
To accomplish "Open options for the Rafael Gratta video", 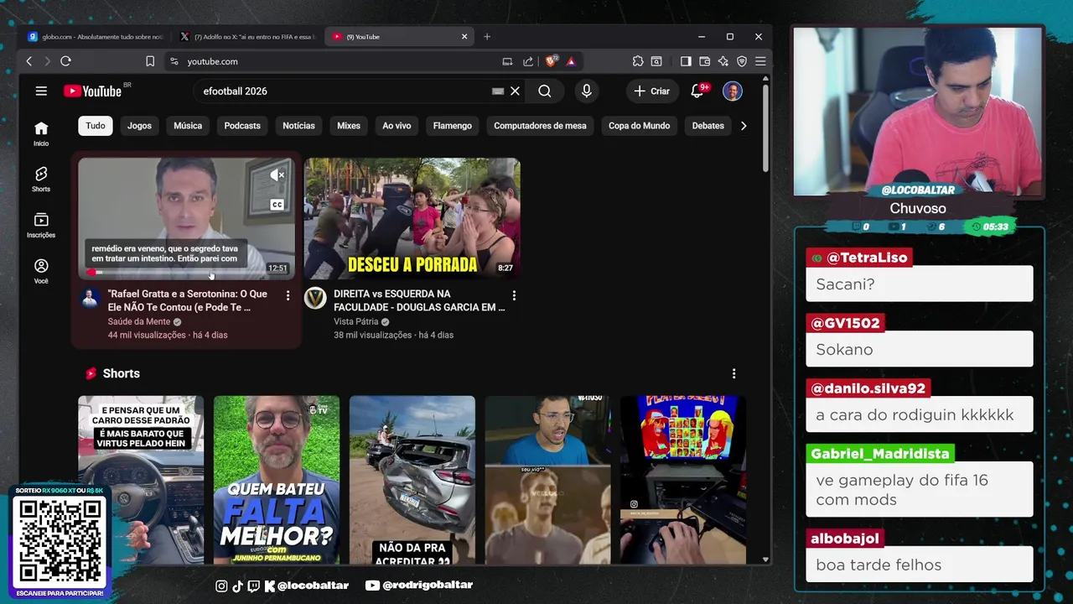I will pyautogui.click(x=288, y=295).
